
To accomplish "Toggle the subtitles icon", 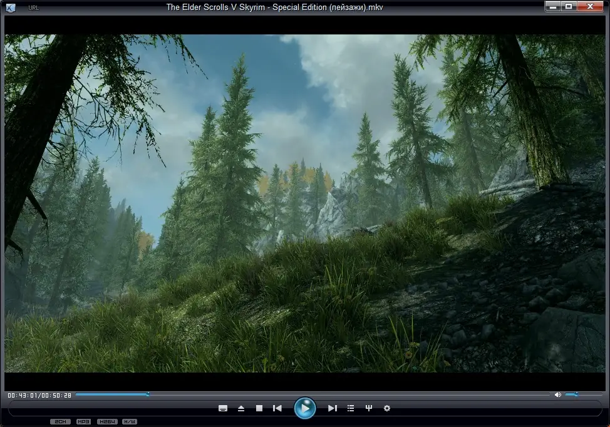I will pyautogui.click(x=223, y=408).
